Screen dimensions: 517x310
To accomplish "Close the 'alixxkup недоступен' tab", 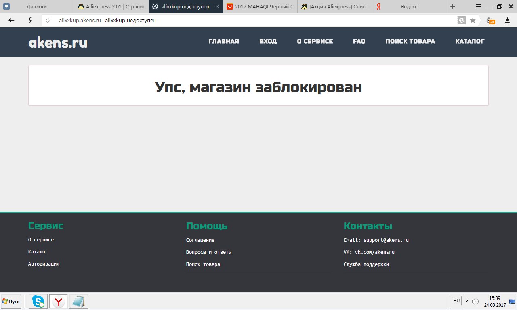I will pyautogui.click(x=217, y=6).
